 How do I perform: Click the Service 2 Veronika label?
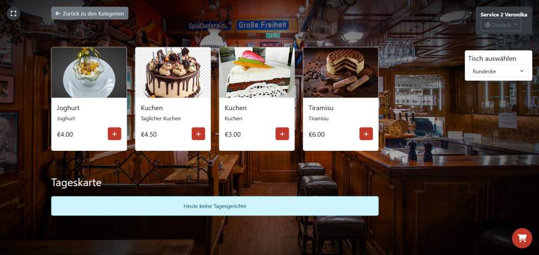coord(504,15)
